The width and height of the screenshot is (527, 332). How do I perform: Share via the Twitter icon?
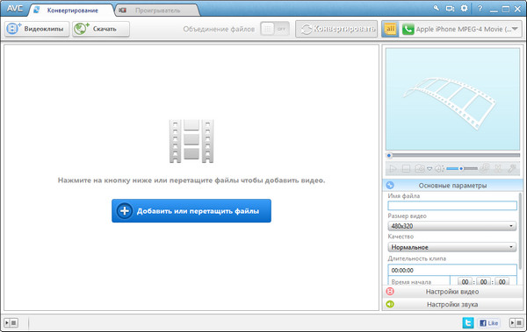click(x=468, y=322)
